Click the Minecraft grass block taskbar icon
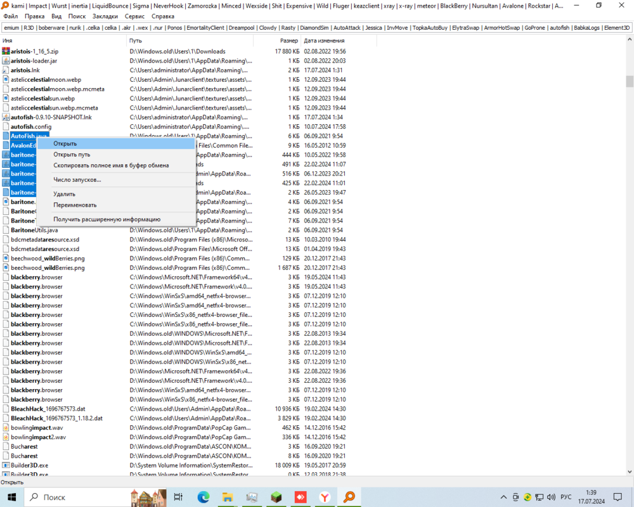This screenshot has width=634, height=507. click(x=276, y=497)
